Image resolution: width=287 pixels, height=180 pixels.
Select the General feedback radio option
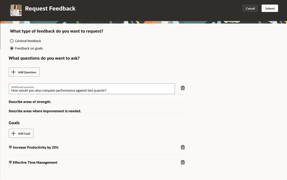[12, 41]
